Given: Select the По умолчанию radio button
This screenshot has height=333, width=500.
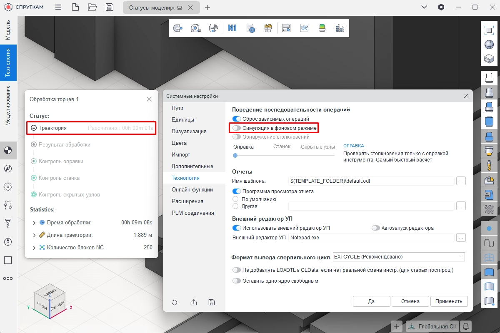Looking at the screenshot, I should coord(236,199).
